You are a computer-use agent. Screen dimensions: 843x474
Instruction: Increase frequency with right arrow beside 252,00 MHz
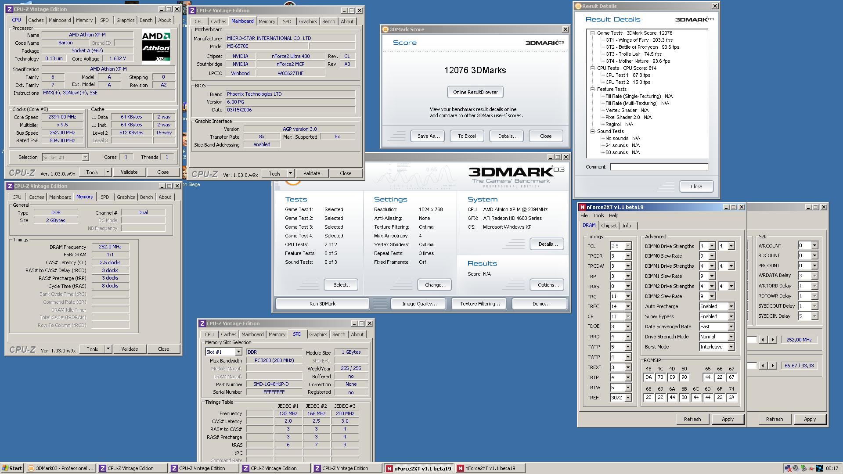773,340
